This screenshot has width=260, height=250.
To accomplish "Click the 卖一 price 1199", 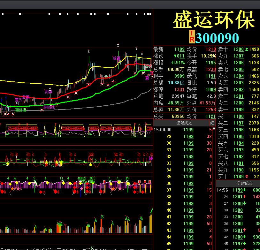I will (239, 110).
